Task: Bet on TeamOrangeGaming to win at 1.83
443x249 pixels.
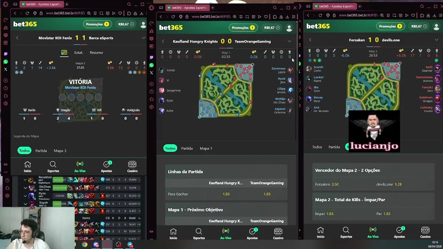Action: 267,194
